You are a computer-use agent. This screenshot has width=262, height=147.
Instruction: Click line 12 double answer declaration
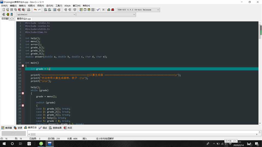point(66,57)
